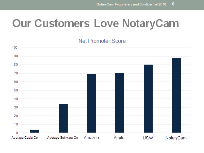Click the page number 8 in the header
Viewport: 204px width, 153px height.
(x=173, y=4)
